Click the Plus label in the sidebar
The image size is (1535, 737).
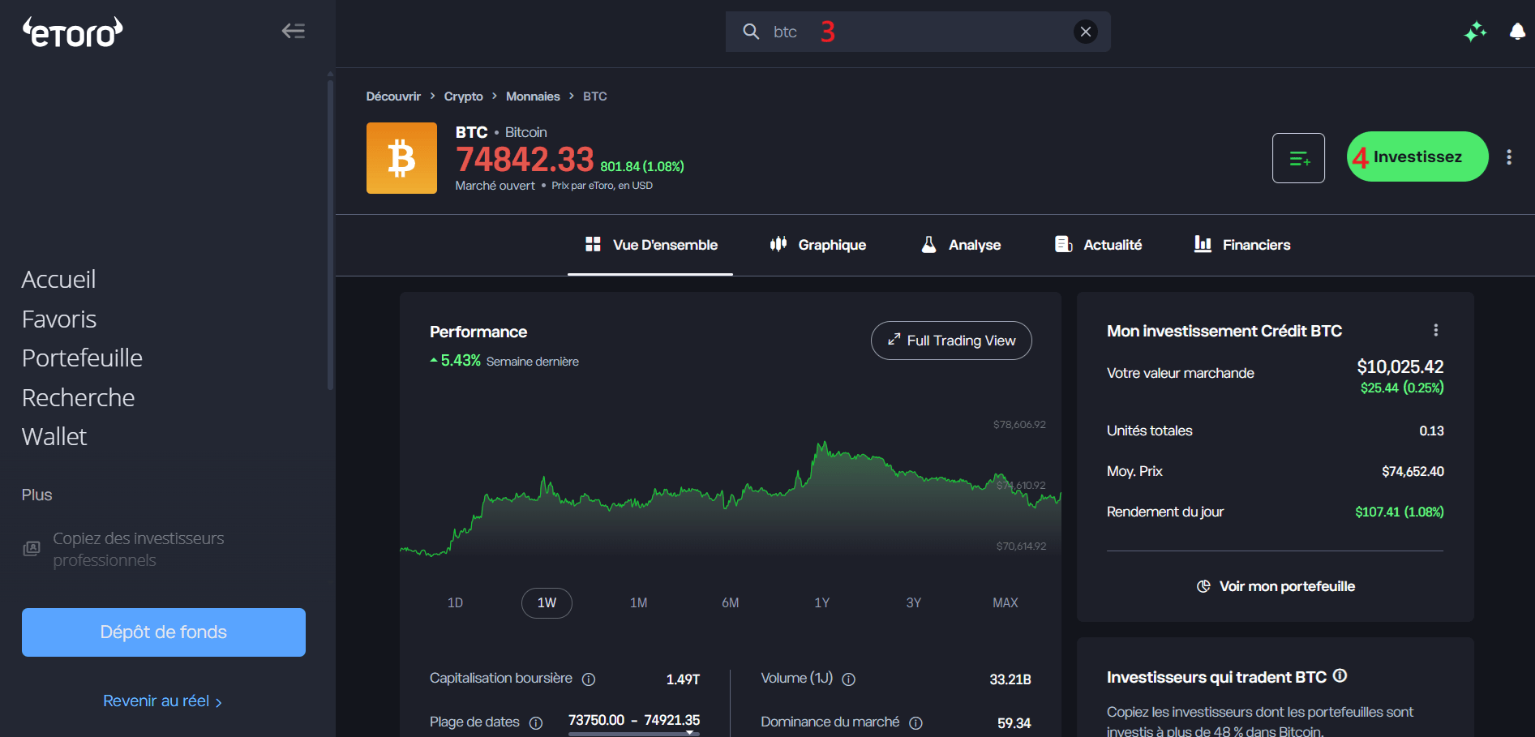pos(37,495)
